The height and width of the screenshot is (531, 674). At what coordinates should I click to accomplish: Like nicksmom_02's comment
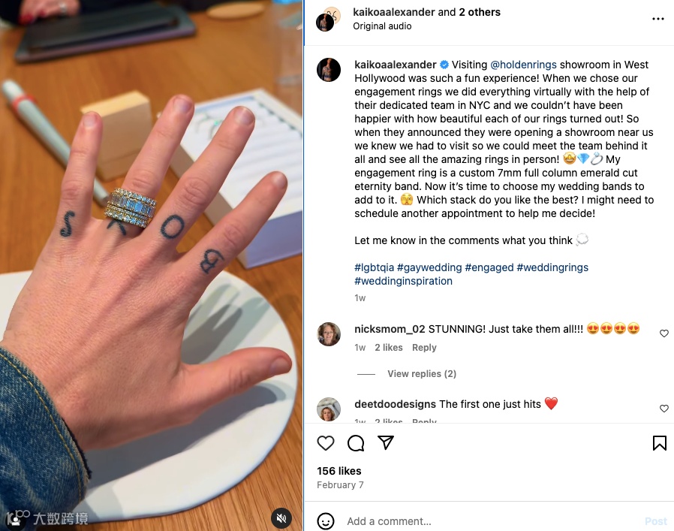point(664,333)
